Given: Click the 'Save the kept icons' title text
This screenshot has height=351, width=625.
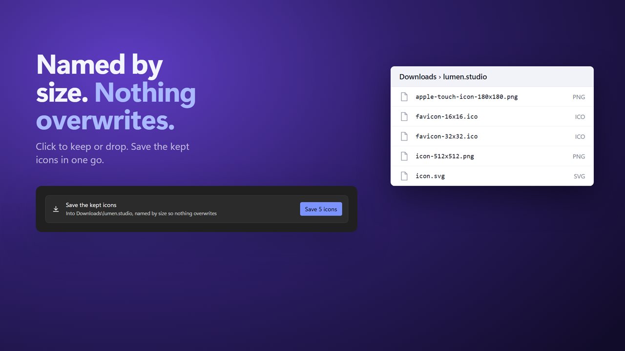Looking at the screenshot, I should (x=91, y=205).
